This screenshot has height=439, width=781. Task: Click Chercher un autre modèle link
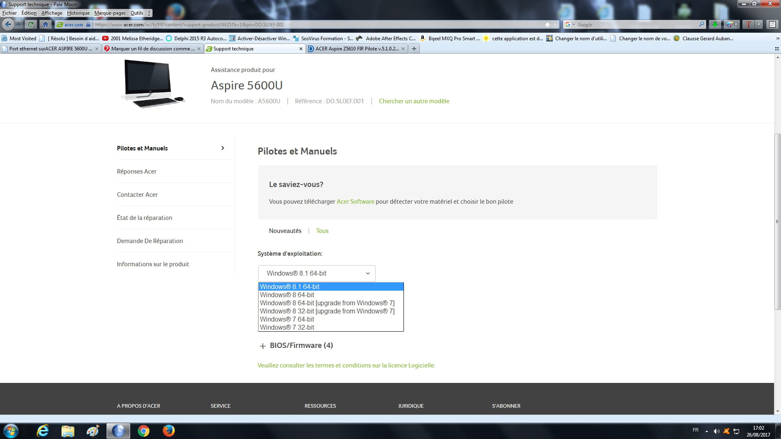414,101
